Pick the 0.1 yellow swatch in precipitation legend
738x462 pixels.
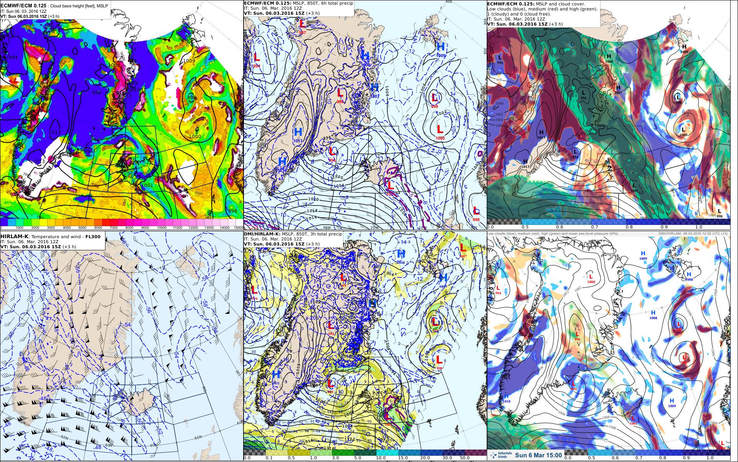pyautogui.click(x=277, y=453)
